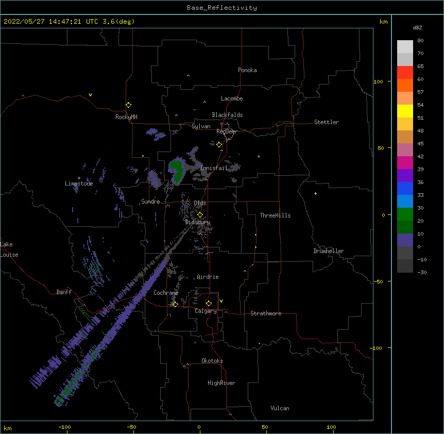This screenshot has height=434, width=444.
Task: Click the yellow diamond marker south of RedDeer
Action: pyautogui.click(x=219, y=145)
